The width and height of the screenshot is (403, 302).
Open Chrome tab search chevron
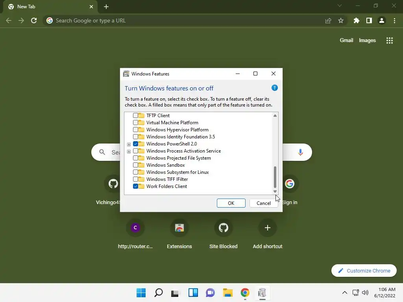point(340,6)
